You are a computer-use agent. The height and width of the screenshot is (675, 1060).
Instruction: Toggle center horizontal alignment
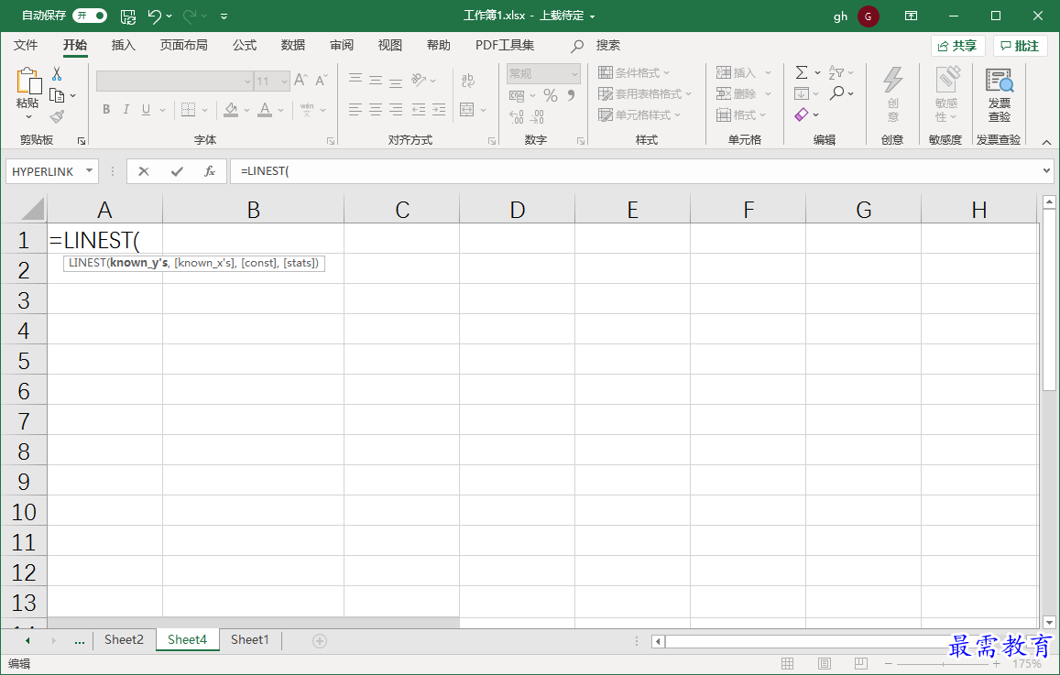[x=376, y=110]
